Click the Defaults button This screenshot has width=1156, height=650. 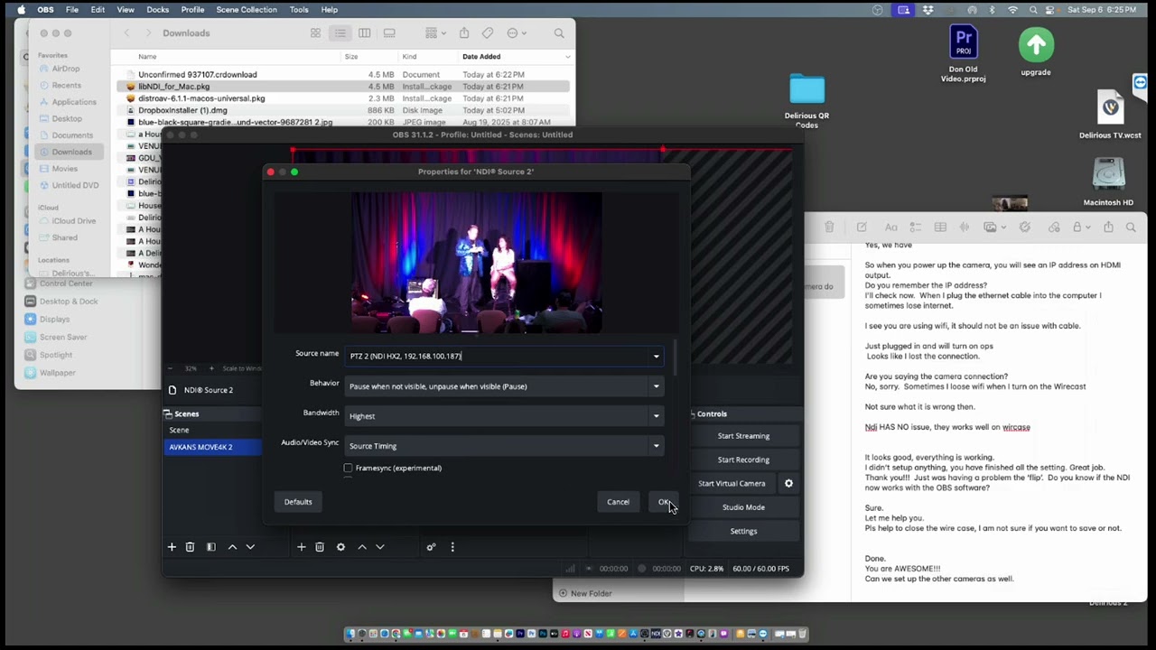pyautogui.click(x=298, y=502)
